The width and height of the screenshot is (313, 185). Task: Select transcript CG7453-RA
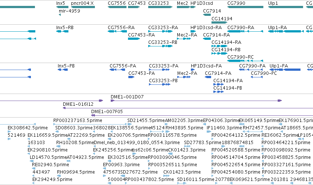134,39
